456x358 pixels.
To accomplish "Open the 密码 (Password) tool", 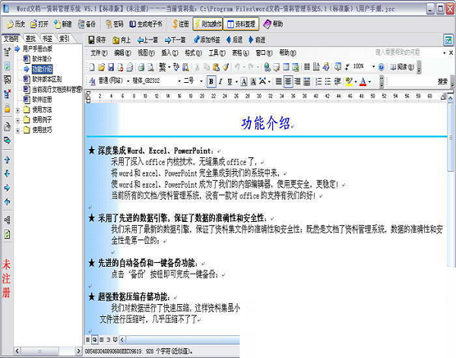I will 115,24.
